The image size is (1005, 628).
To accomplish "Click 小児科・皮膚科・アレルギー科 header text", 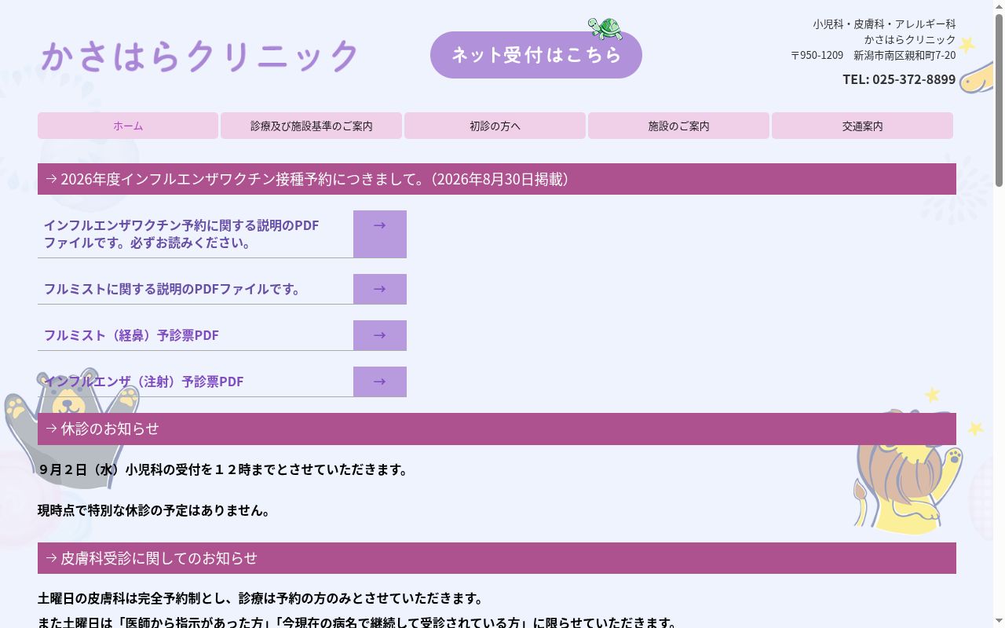I will [x=884, y=24].
